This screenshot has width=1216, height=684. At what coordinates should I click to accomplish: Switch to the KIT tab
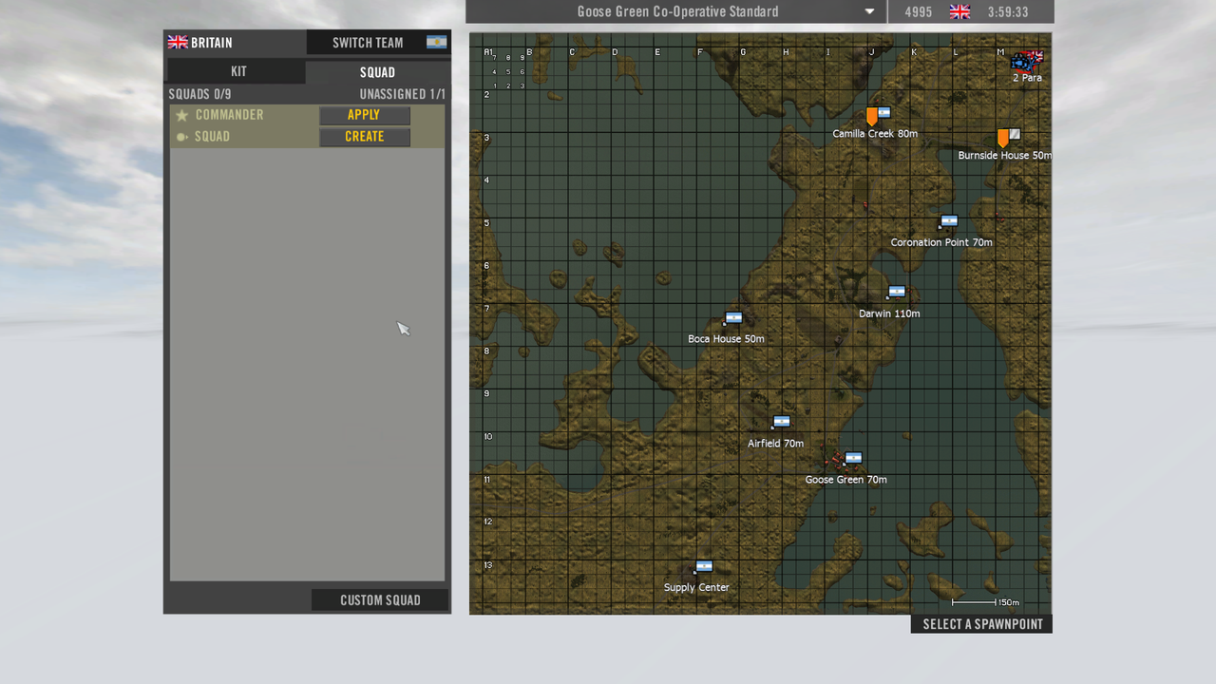tap(237, 71)
